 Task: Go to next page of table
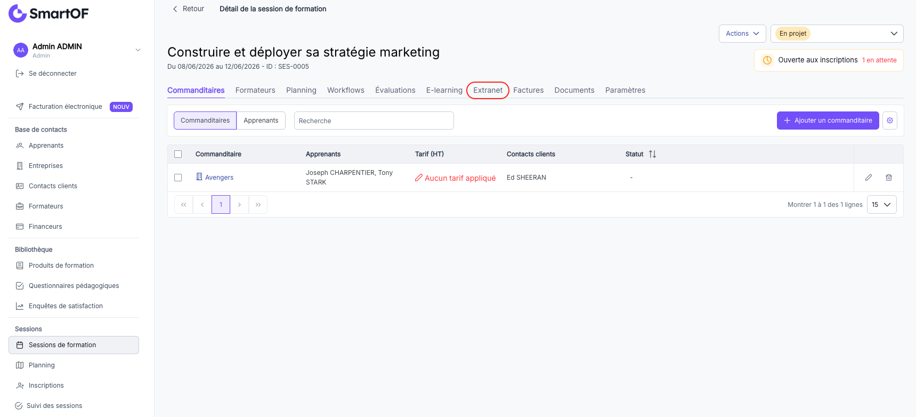point(239,205)
